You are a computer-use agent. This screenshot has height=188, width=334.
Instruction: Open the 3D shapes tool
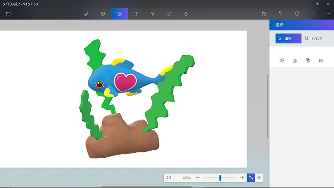(x=103, y=14)
